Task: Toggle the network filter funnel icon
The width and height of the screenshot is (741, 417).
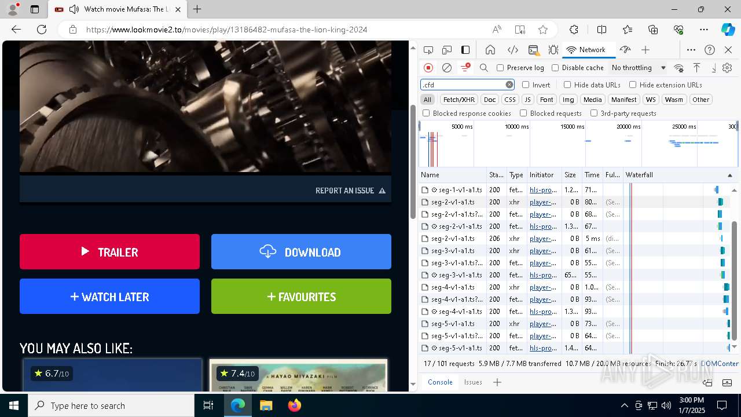Action: 465,68
